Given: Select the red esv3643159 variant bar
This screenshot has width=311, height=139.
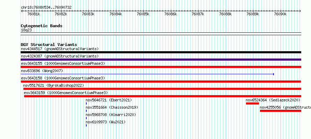Looking at the screenshot, I should [162, 96].
